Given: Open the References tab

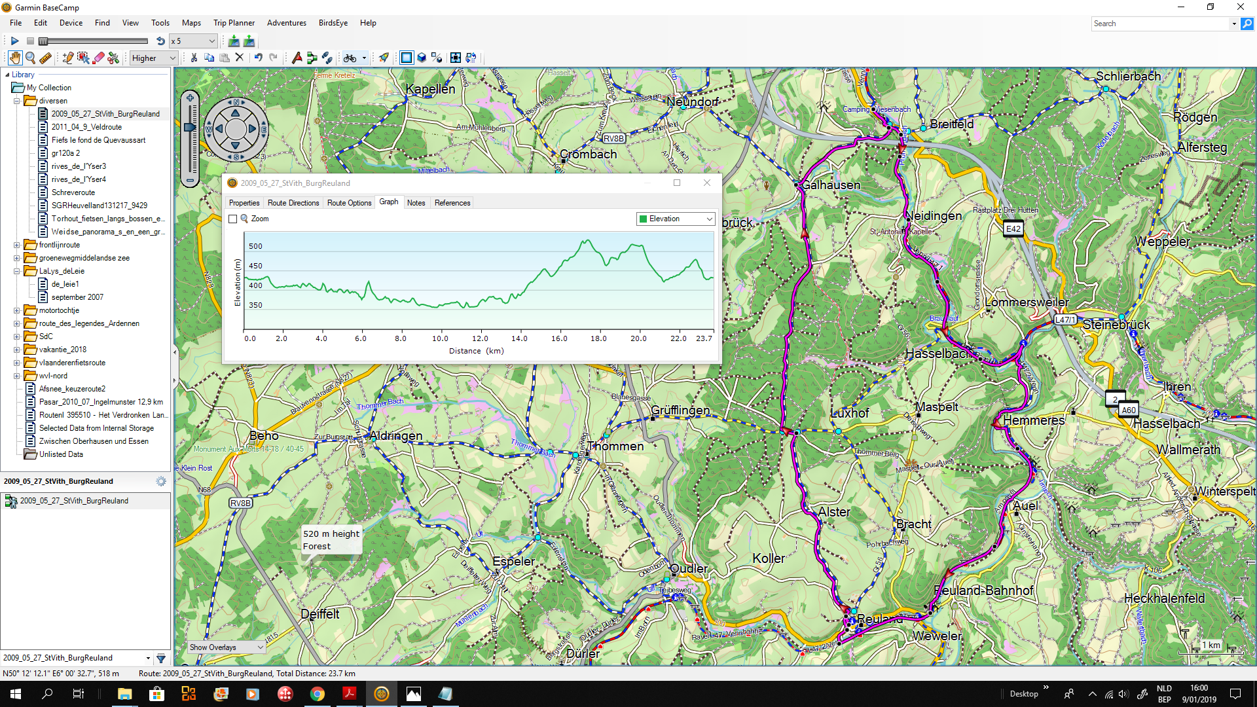Looking at the screenshot, I should click(x=452, y=203).
